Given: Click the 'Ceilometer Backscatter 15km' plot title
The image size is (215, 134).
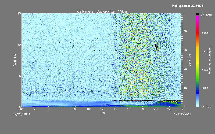Looking at the screenshot, I should point(102,11).
